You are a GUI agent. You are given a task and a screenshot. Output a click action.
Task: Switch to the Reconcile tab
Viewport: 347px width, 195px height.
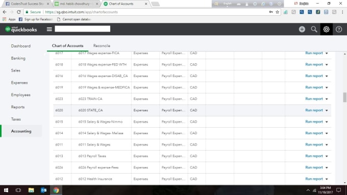(102, 45)
